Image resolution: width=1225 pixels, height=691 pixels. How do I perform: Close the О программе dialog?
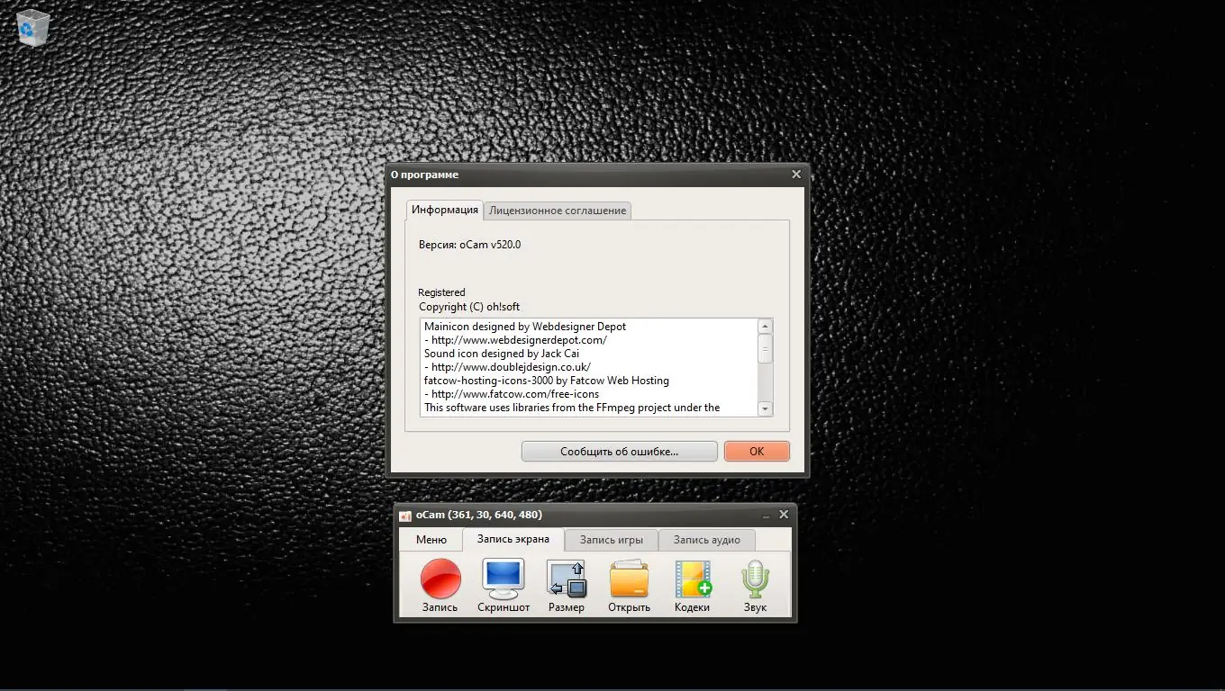point(796,175)
